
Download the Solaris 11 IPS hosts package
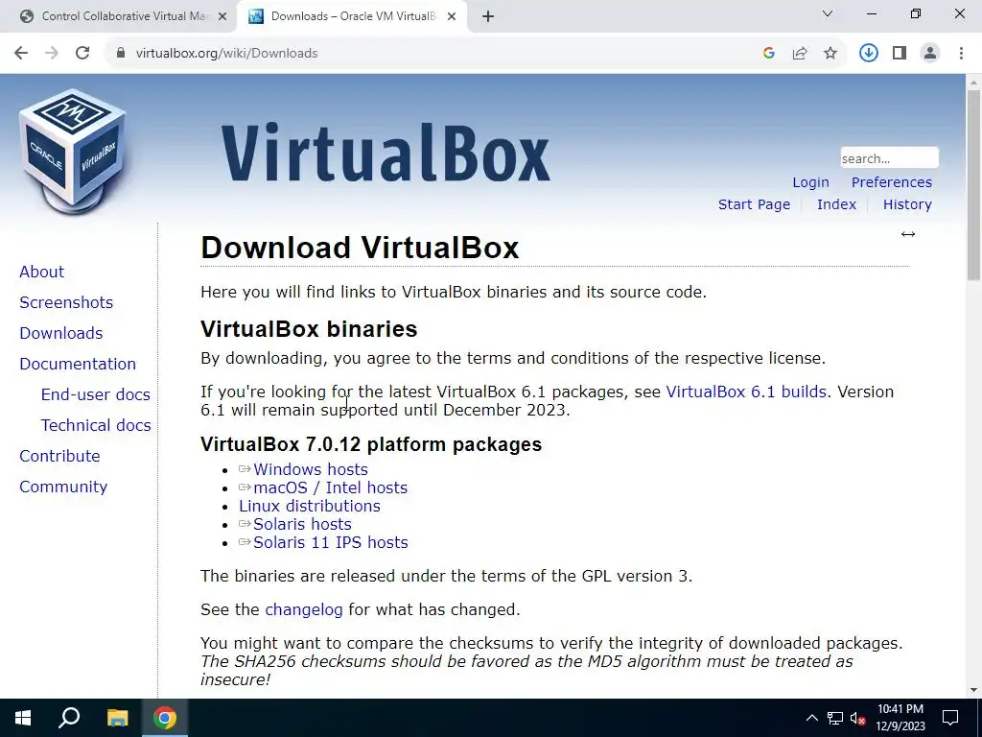(330, 542)
